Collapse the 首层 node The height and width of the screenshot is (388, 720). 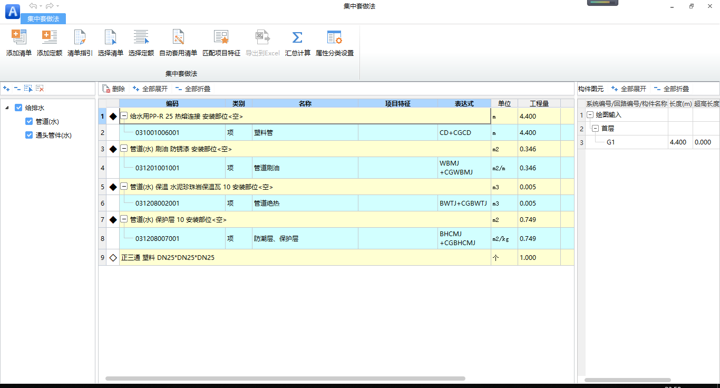pos(596,129)
